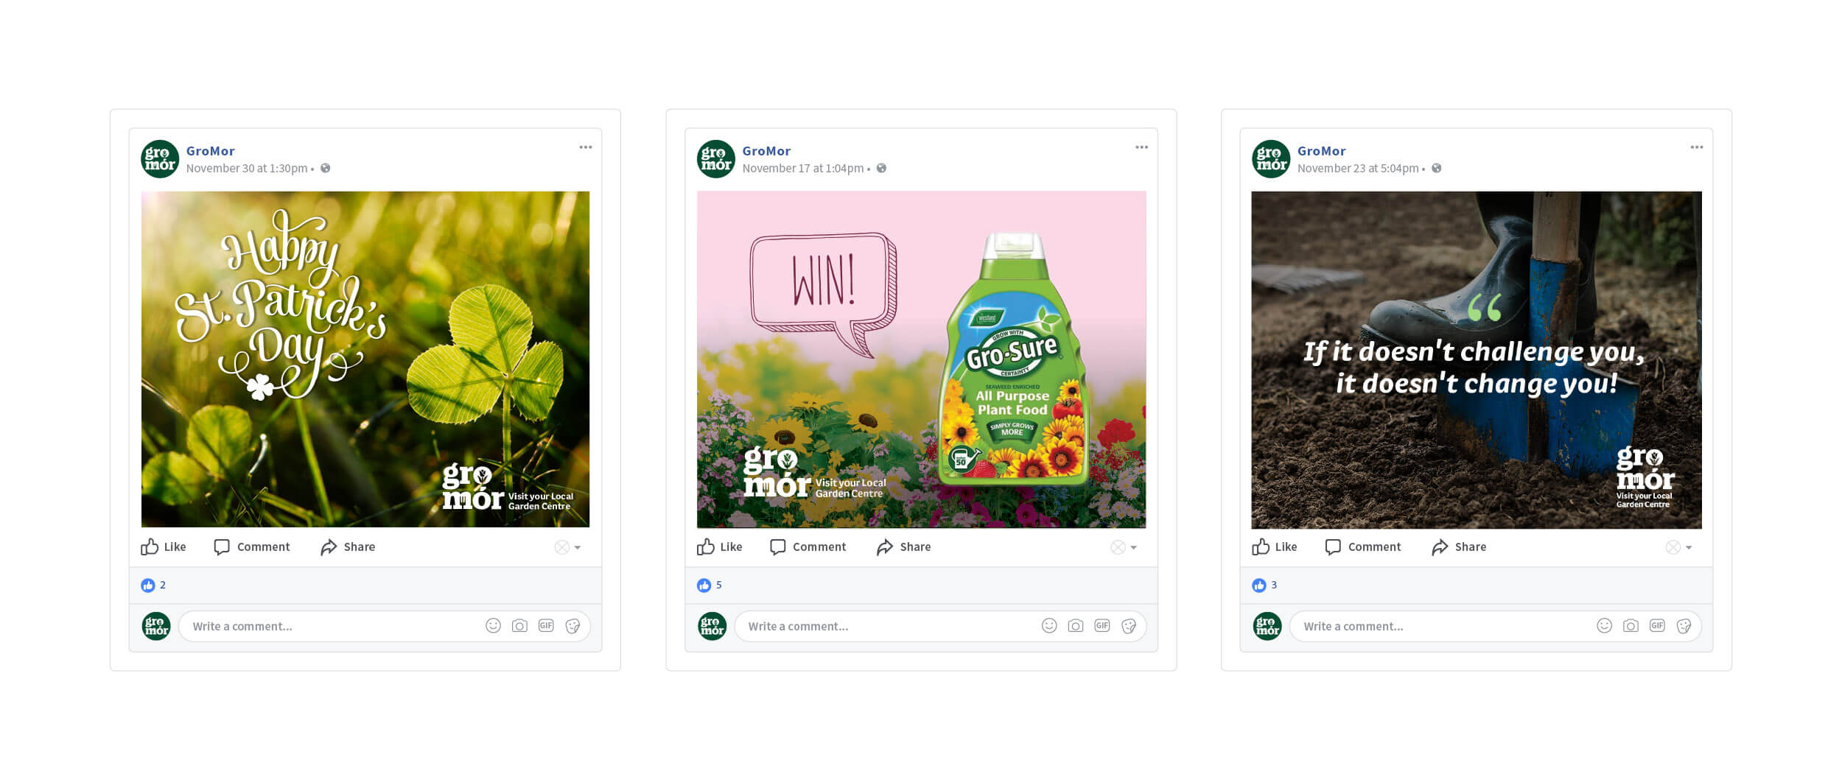1842x780 pixels.
Task: Click GroMor profile avatar on the first post
Action: [159, 159]
